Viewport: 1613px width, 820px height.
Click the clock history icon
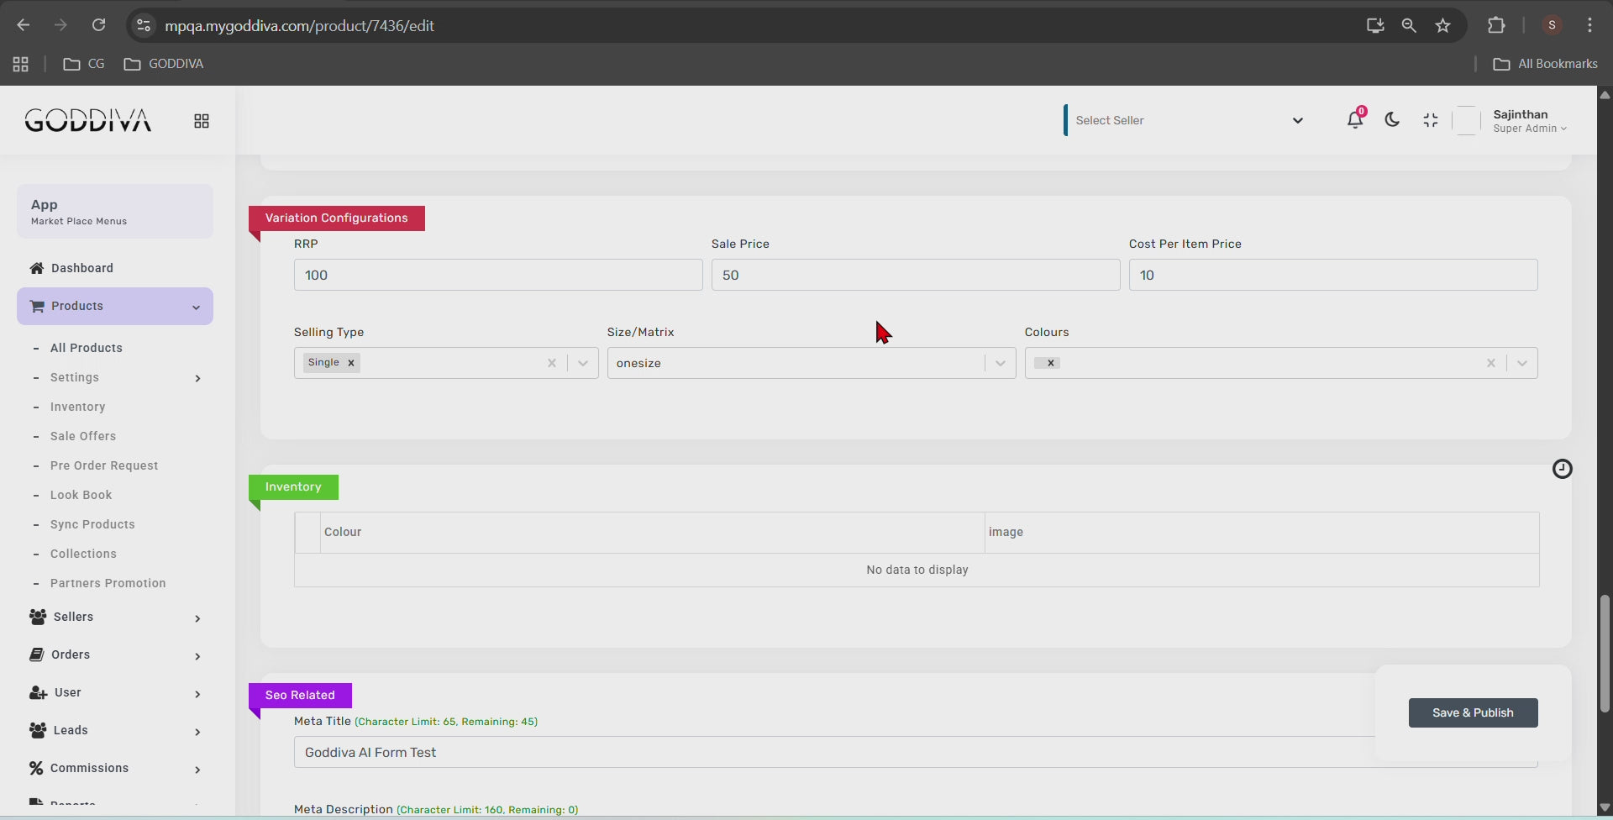(1562, 469)
